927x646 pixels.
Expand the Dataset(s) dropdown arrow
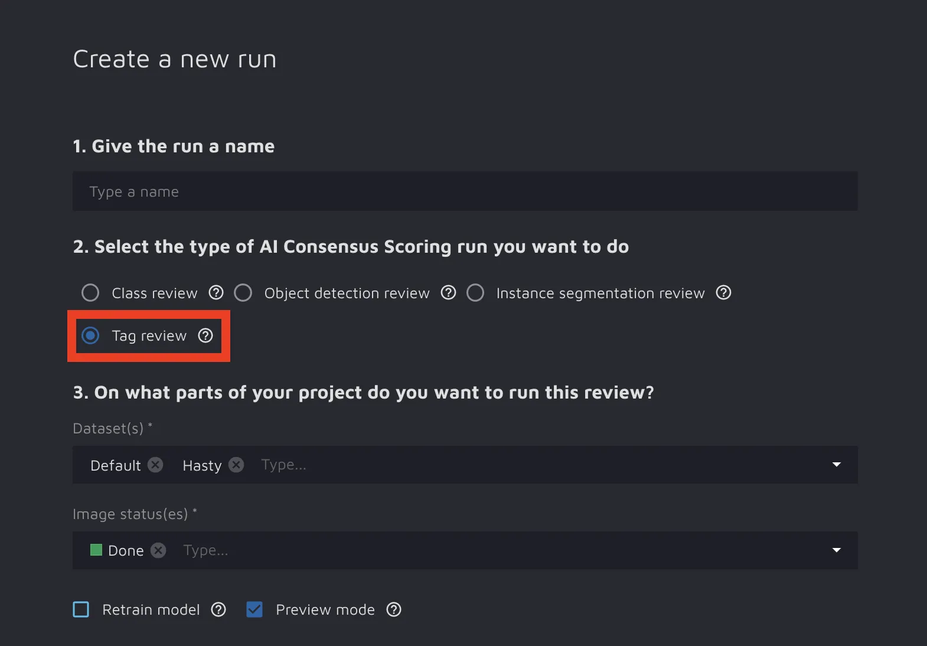[836, 465]
